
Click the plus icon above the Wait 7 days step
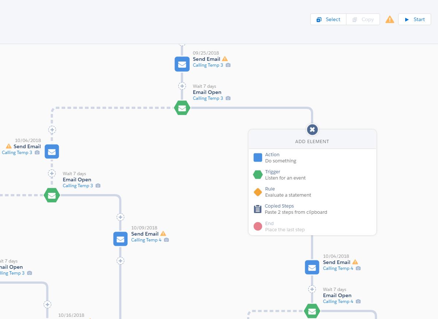[x=182, y=86]
